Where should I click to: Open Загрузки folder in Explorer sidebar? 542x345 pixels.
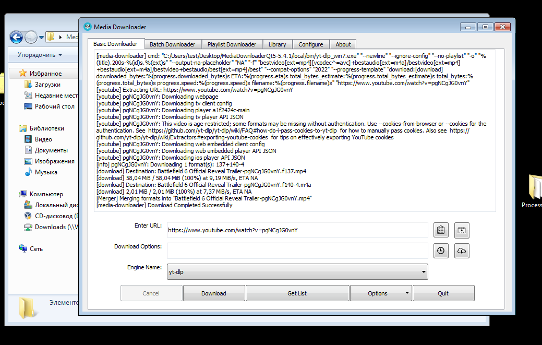click(47, 85)
